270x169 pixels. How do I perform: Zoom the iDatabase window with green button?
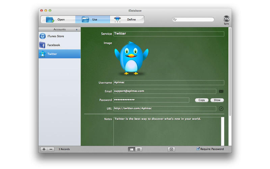pos(50,10)
